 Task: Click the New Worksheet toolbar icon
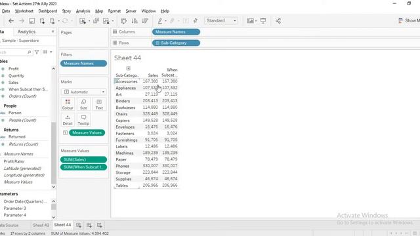point(83,21)
